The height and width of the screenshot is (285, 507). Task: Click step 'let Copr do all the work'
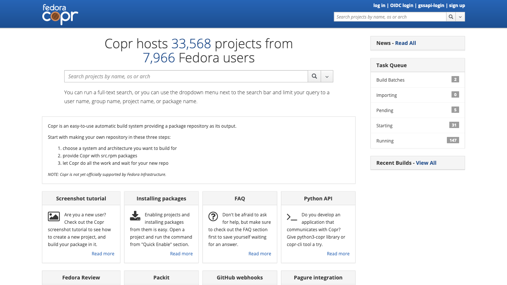(x=115, y=163)
